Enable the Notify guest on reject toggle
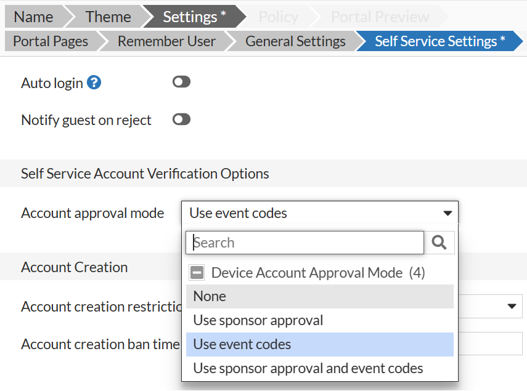The image size is (527, 391). 181,119
